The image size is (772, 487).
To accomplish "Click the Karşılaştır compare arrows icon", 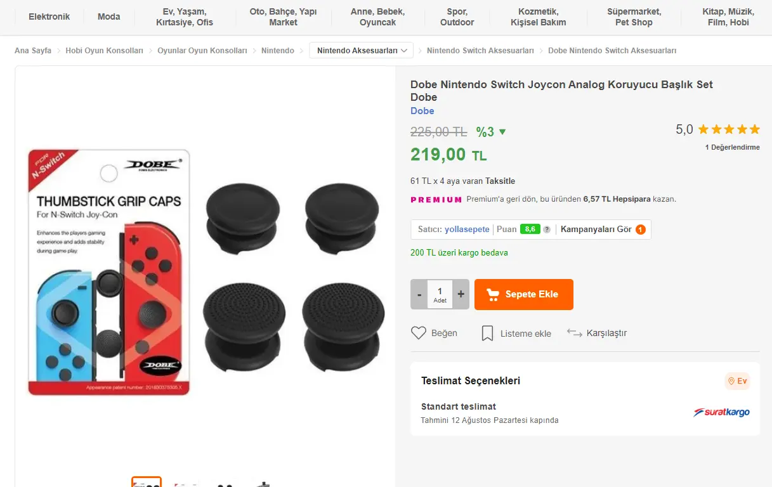I will tap(575, 333).
